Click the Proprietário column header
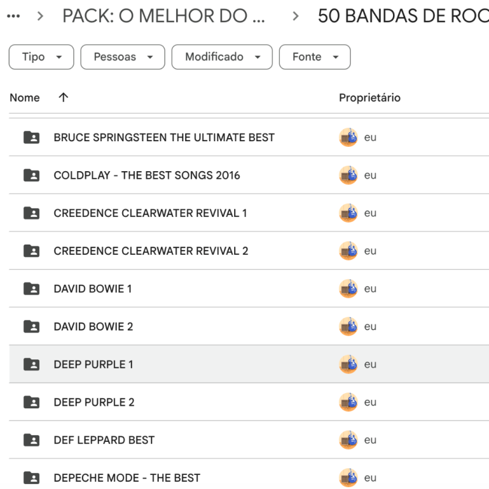Image resolution: width=489 pixels, height=489 pixels. (x=369, y=98)
